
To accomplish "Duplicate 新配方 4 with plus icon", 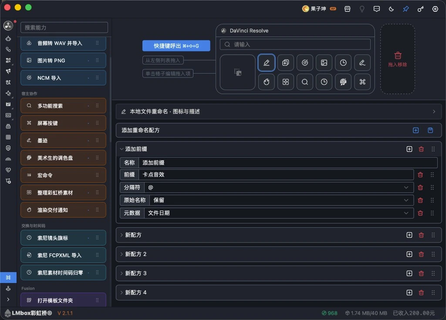I will [x=409, y=293].
